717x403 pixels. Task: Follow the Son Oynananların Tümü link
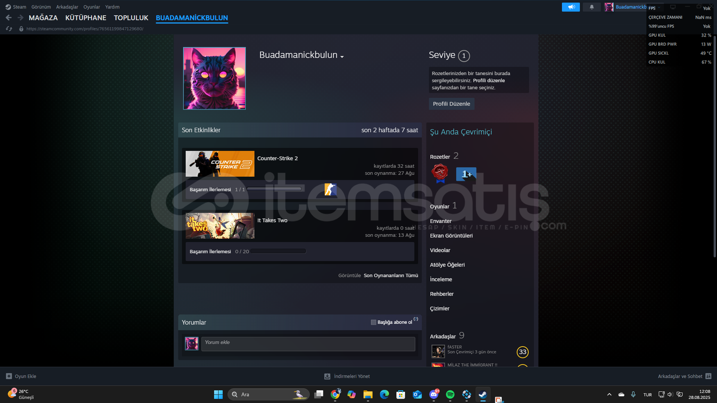click(x=391, y=275)
